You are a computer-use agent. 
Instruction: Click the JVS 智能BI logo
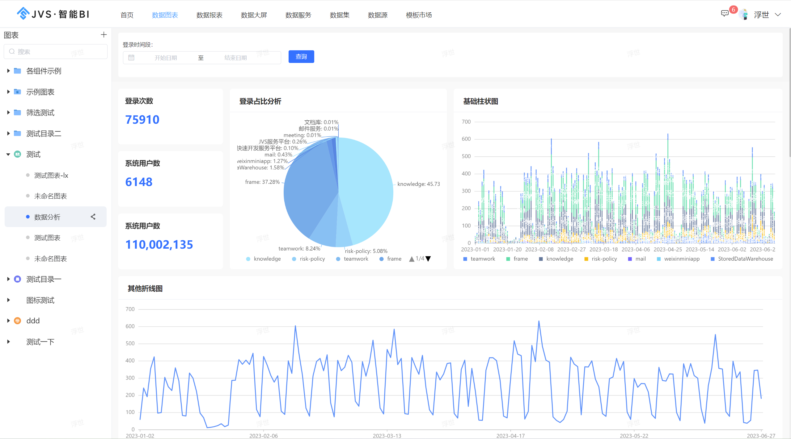coord(53,14)
